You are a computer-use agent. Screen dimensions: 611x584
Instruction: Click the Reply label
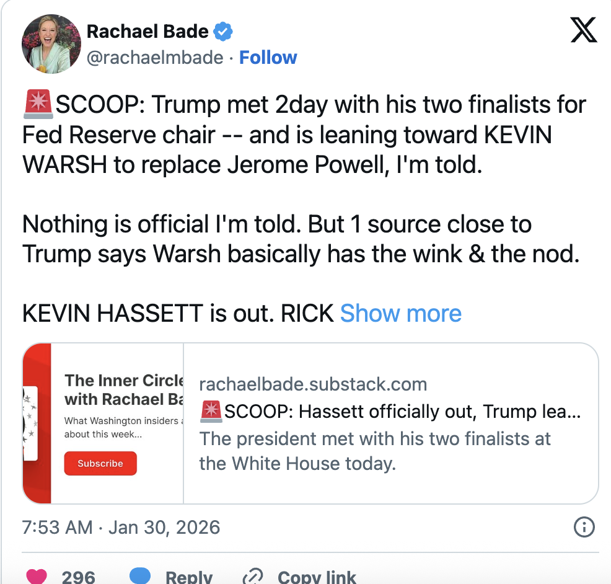coord(189,577)
